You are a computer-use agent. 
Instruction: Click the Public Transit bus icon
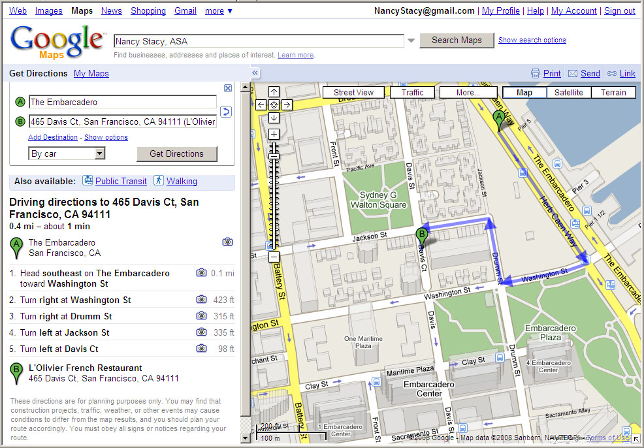coord(88,180)
